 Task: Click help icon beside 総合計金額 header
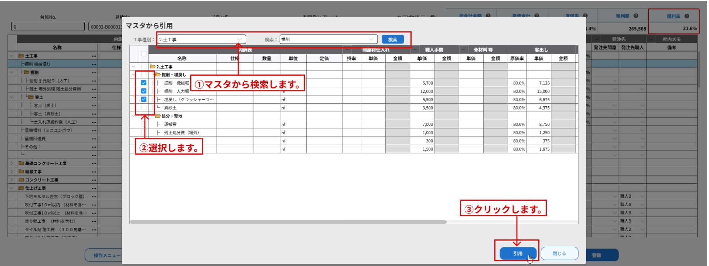pos(488,15)
